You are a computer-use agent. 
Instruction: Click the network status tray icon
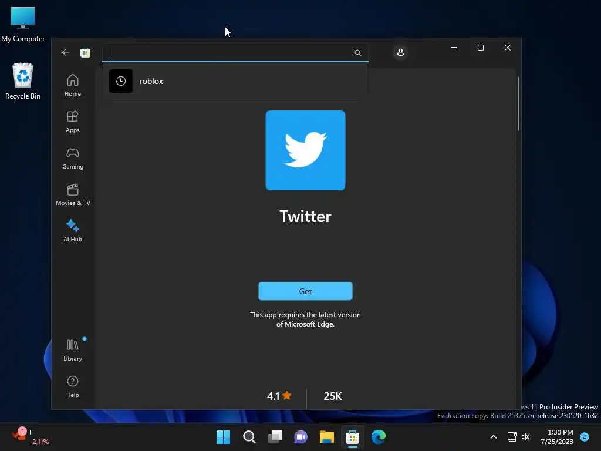[x=512, y=437]
